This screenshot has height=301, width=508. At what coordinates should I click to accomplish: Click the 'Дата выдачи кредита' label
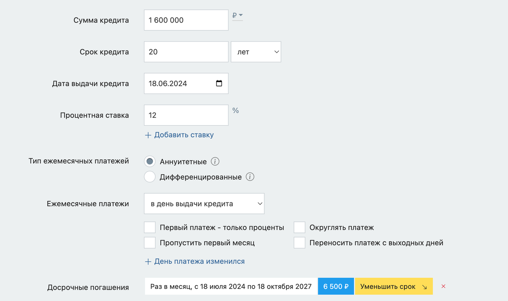click(x=90, y=84)
